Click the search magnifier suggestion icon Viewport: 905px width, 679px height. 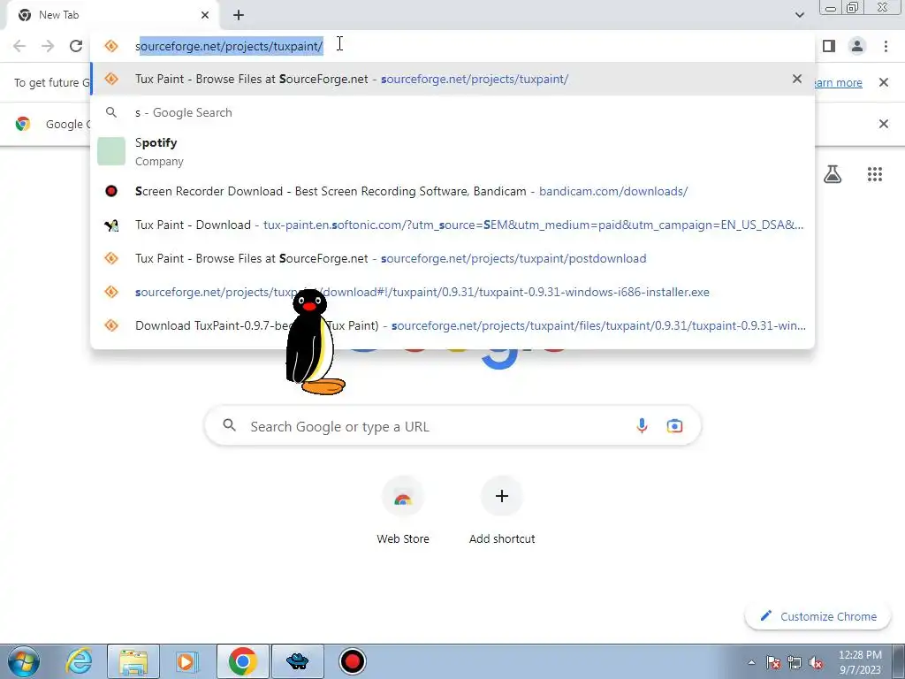pos(111,112)
